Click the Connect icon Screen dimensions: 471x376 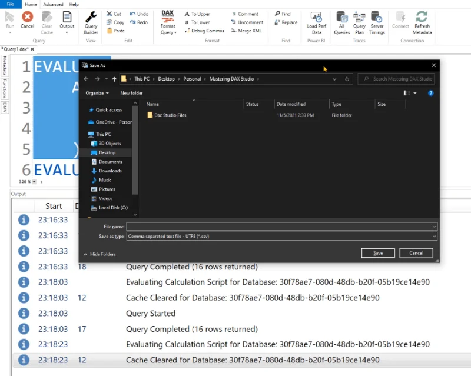pos(400,17)
